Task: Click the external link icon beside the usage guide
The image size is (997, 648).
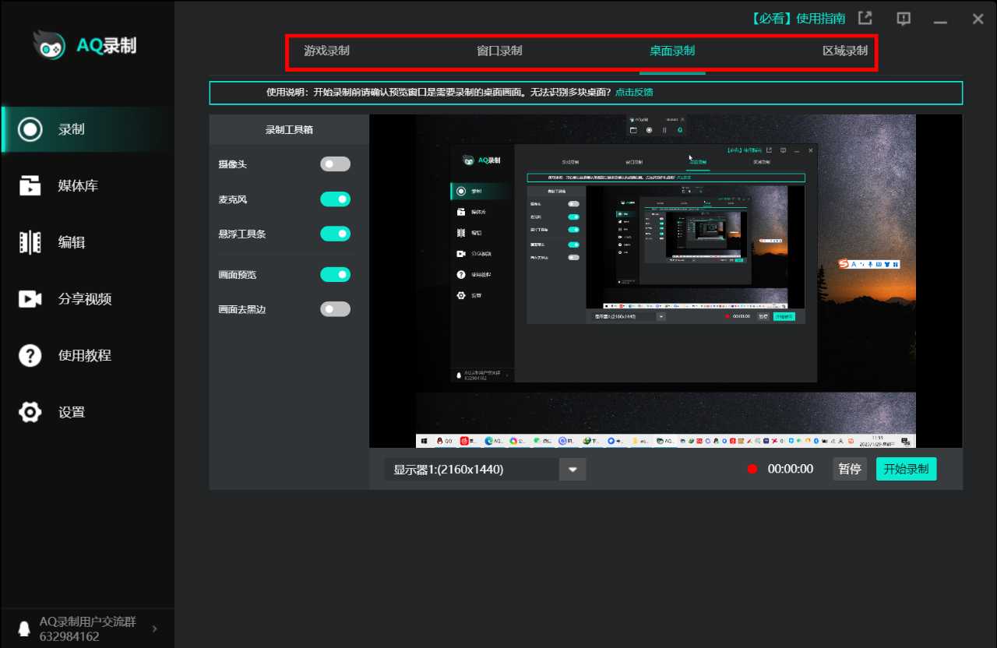Action: (865, 19)
